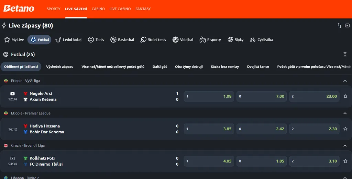Click the Gruzie flag icon
The height and width of the screenshot is (179, 352).
tap(6, 146)
